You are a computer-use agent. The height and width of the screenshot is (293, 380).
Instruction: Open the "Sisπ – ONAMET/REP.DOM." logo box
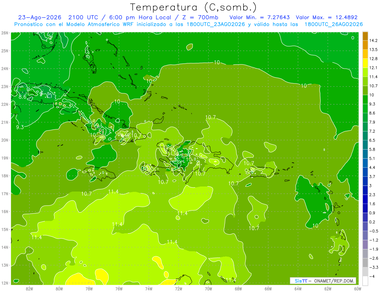point(323,281)
